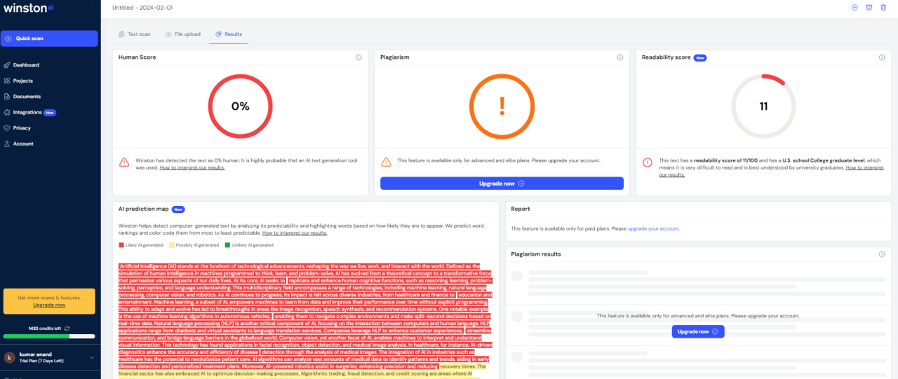The image size is (898, 379).
Task: Refresh the credits left counter
Action: tap(67, 328)
